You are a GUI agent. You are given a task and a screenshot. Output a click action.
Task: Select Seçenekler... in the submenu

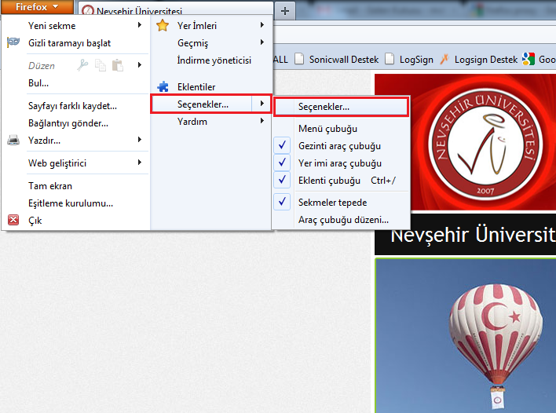(x=324, y=107)
